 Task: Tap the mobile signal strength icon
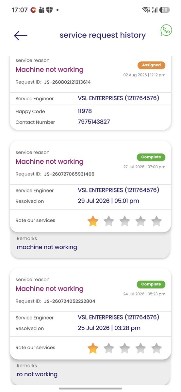[x=155, y=10]
